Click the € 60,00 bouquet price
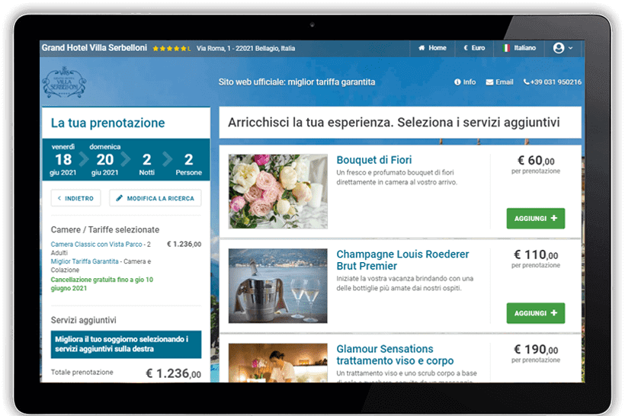The height and width of the screenshot is (416, 625). (x=536, y=161)
